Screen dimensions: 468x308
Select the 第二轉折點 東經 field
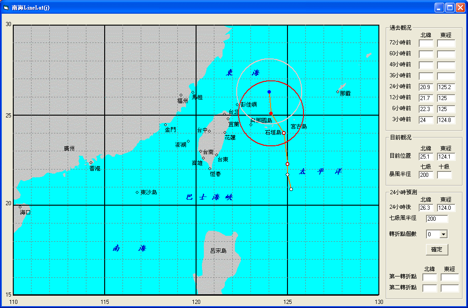(450, 288)
